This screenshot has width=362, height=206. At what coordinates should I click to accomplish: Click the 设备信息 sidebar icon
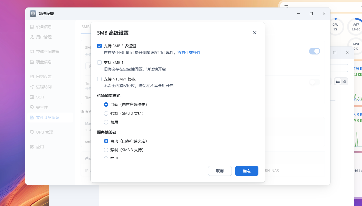pos(32,27)
